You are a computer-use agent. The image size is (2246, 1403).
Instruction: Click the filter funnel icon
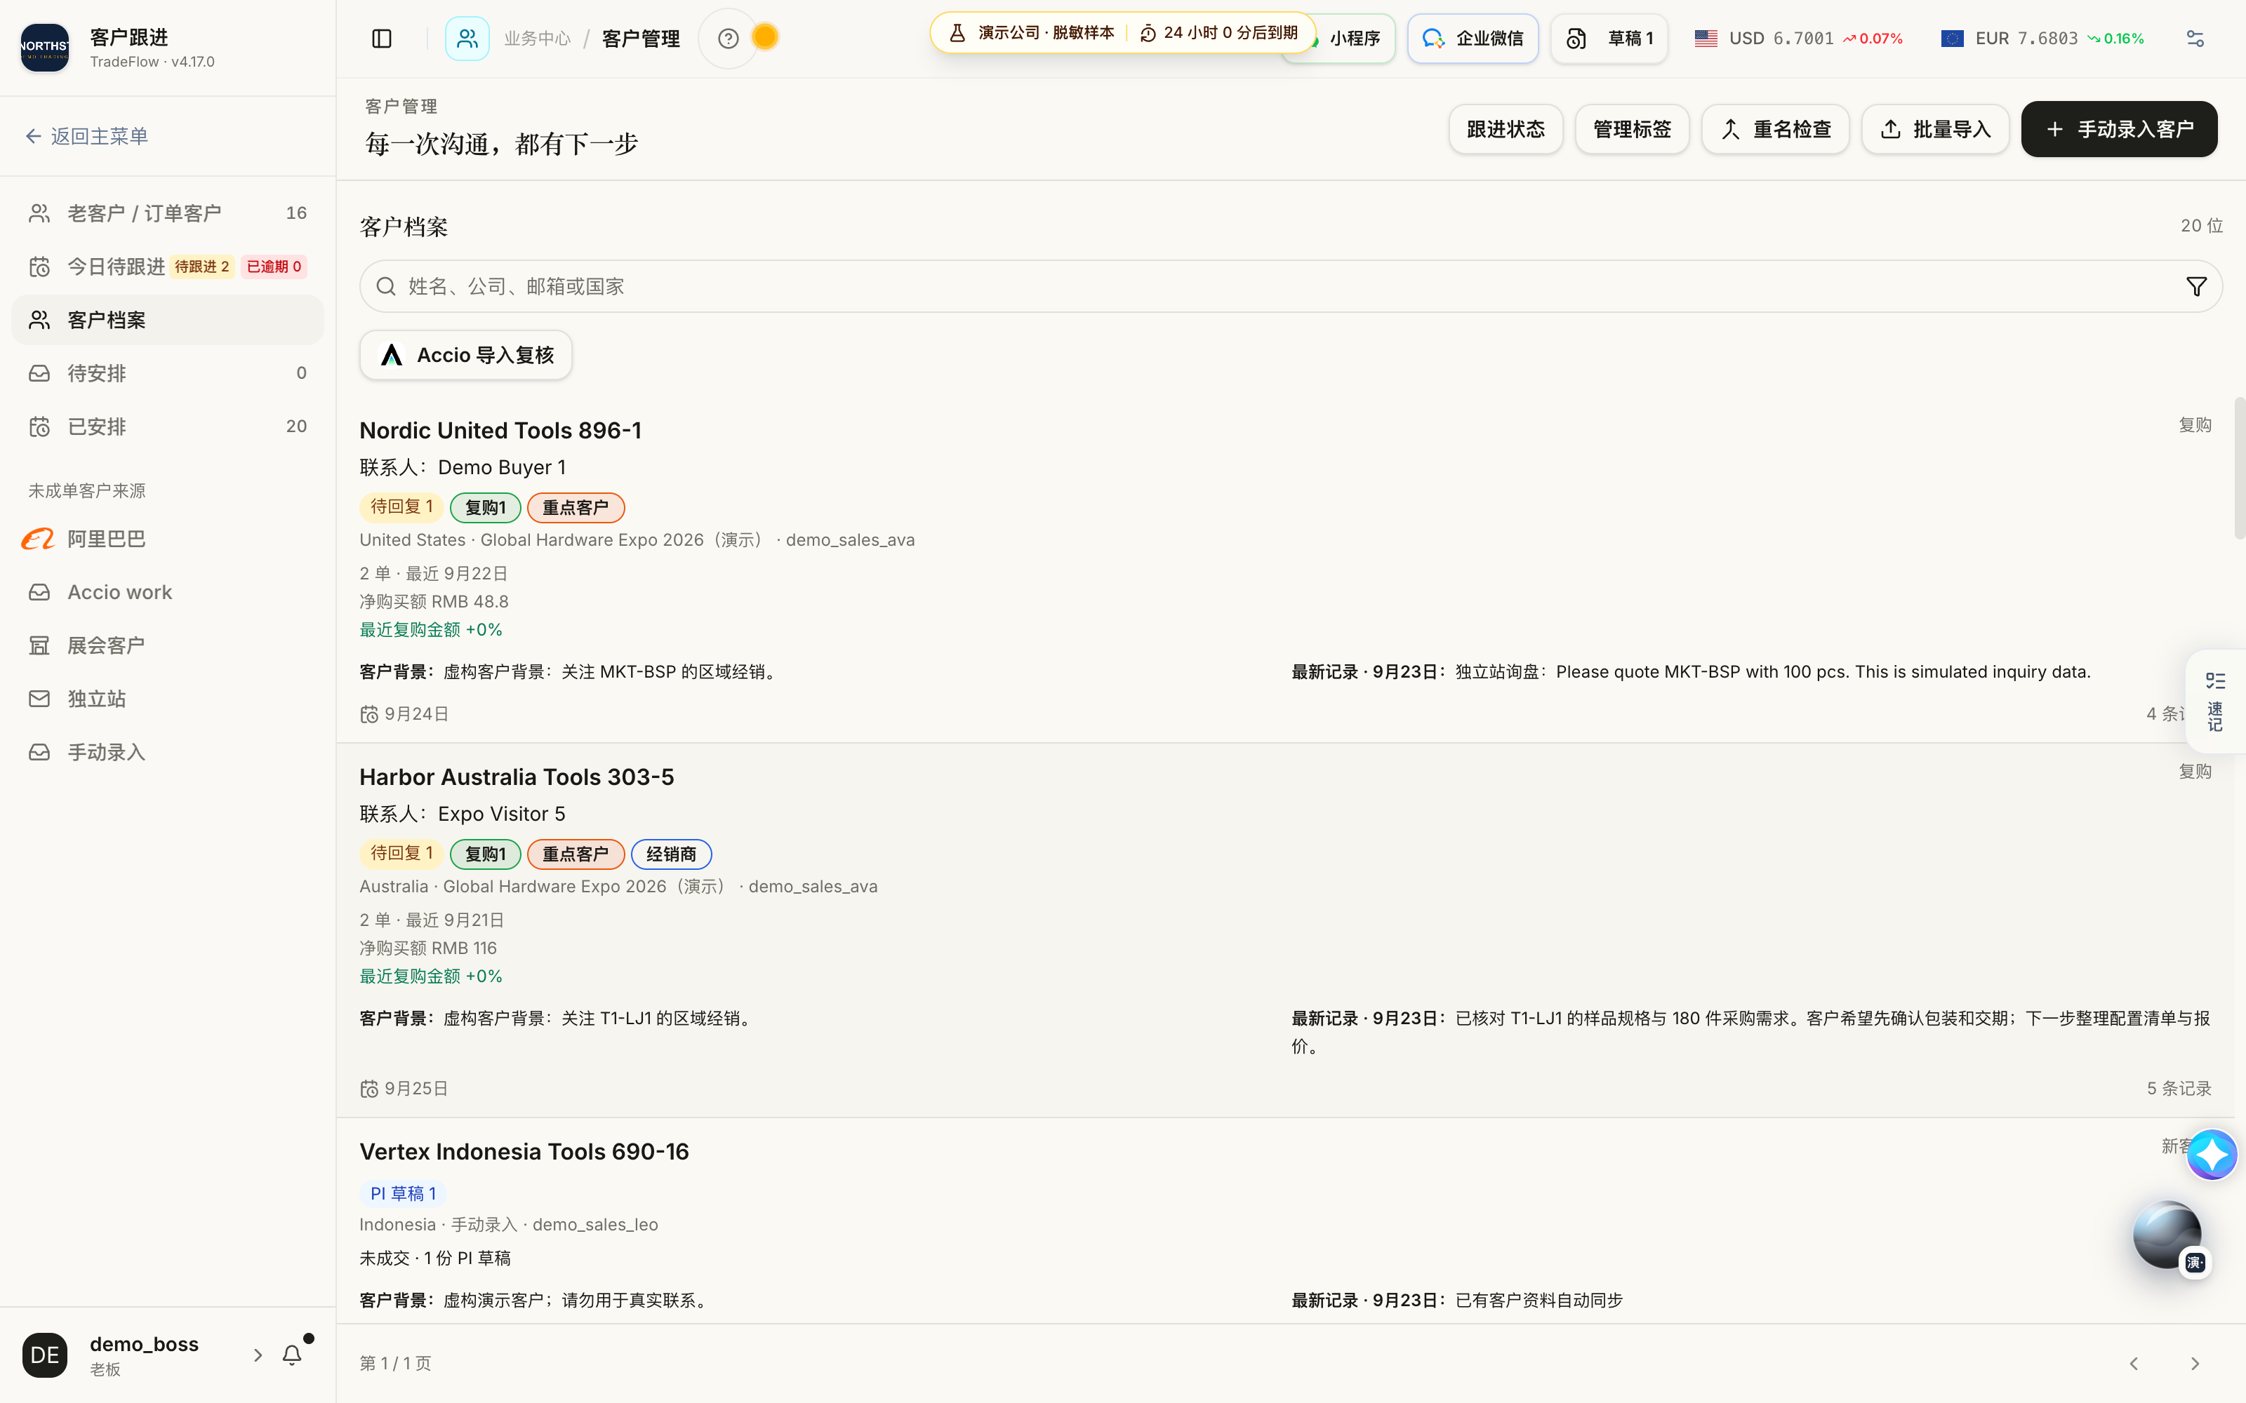click(2196, 287)
